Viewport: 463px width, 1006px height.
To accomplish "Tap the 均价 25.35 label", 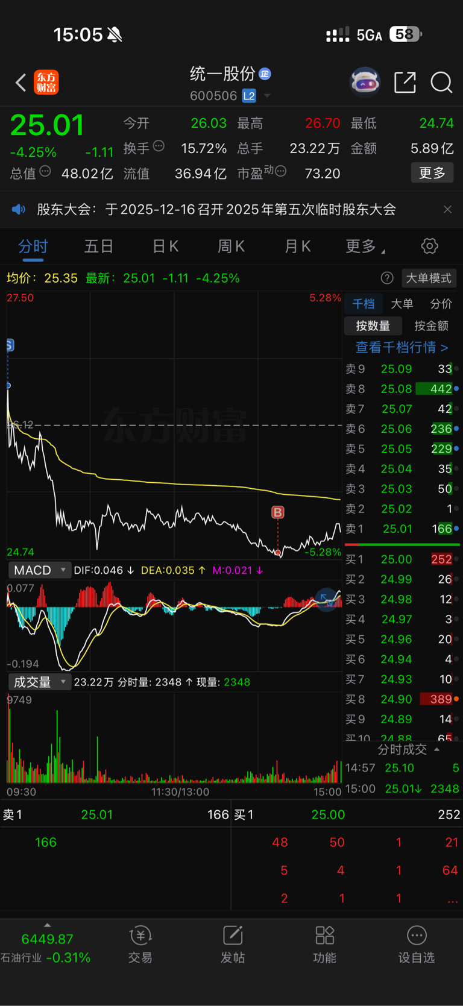I will pos(42,278).
